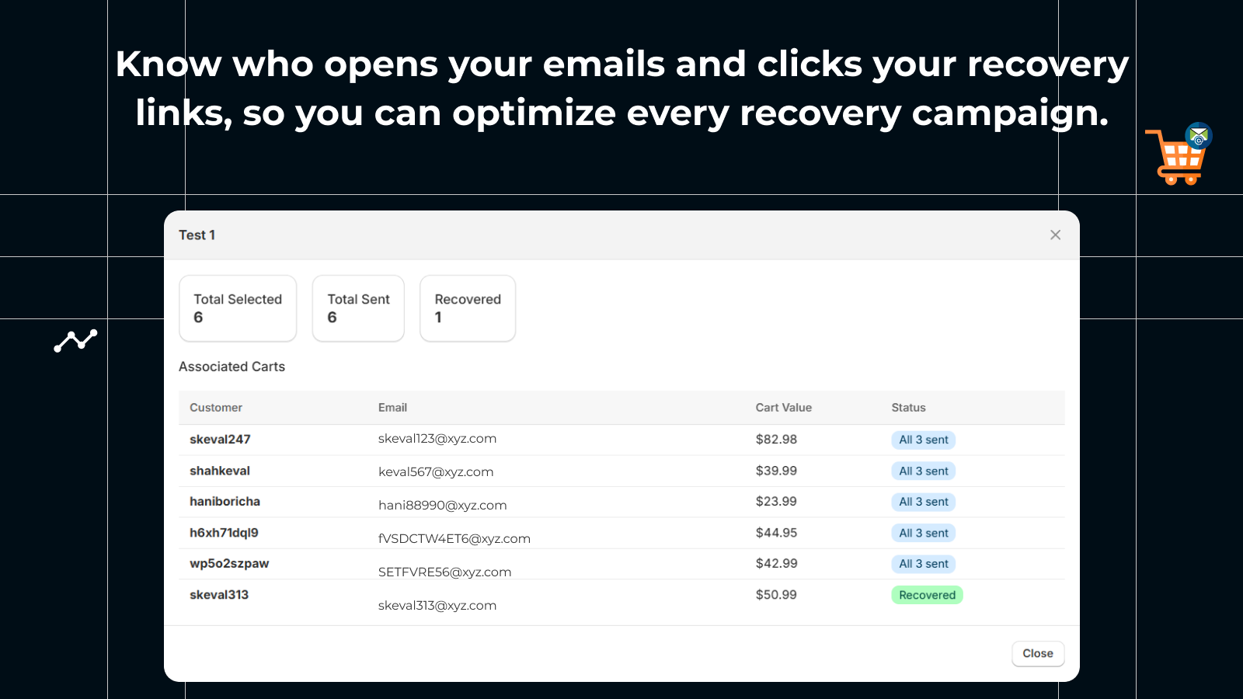Click cart value $23.99
This screenshot has height=699, width=1243.
[776, 502]
